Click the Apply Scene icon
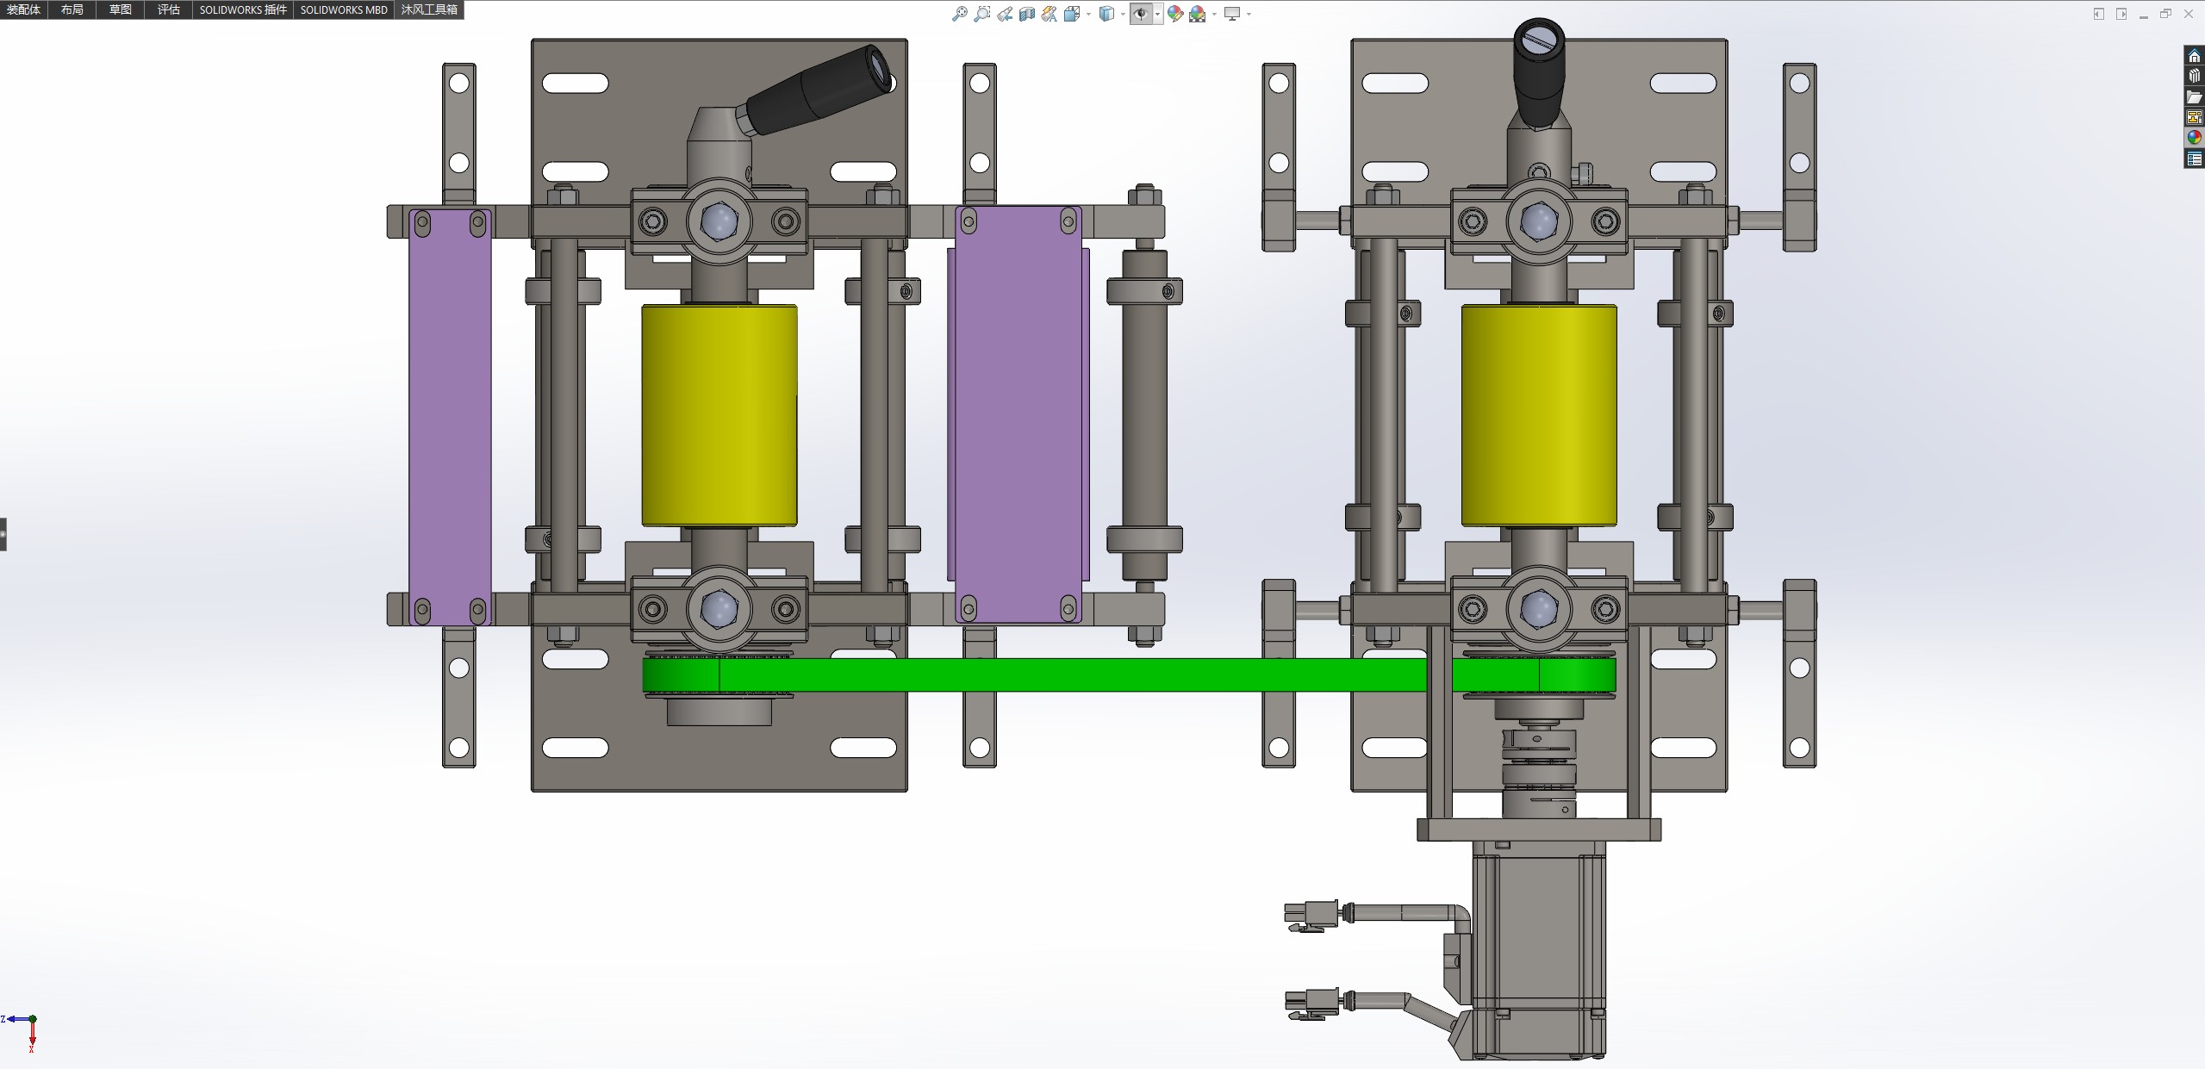This screenshot has width=2205, height=1069. click(1198, 14)
